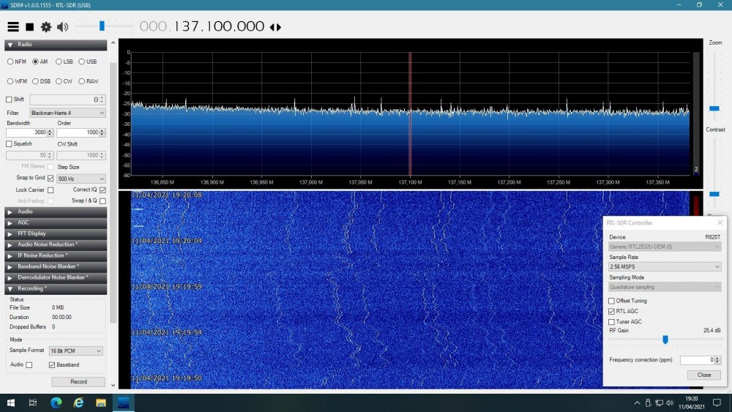Enable the Squelch checkbox
Image resolution: width=732 pixels, height=412 pixels.
click(9, 143)
